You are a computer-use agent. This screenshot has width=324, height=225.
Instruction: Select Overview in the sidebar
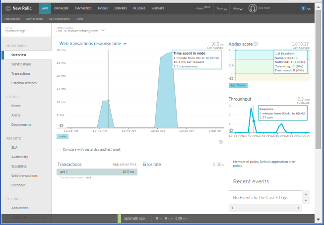[26, 55]
